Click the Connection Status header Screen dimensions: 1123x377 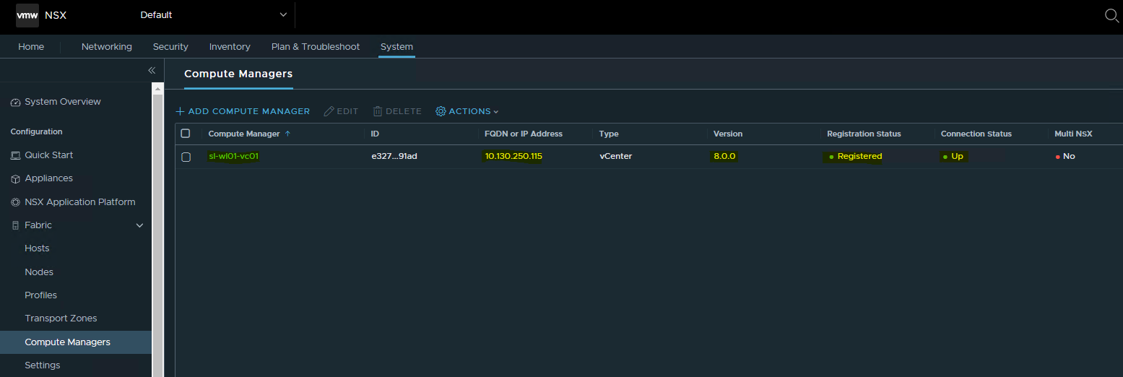[976, 134]
